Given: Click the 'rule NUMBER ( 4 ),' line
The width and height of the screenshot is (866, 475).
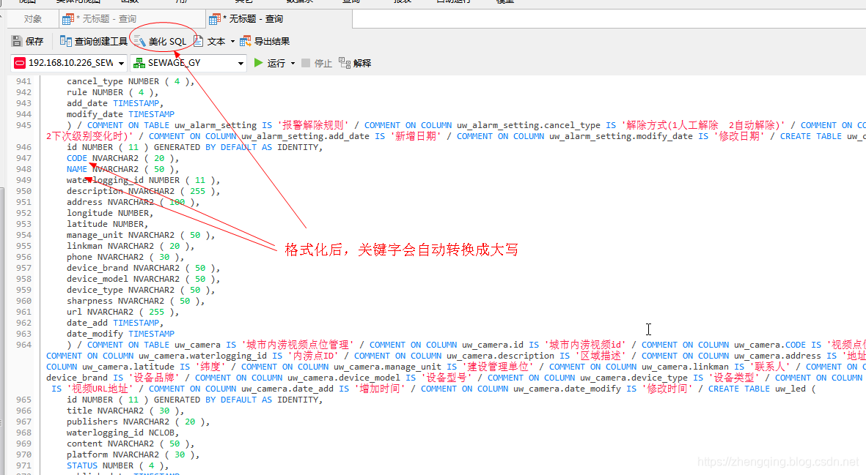Looking at the screenshot, I should pyautogui.click(x=113, y=92).
